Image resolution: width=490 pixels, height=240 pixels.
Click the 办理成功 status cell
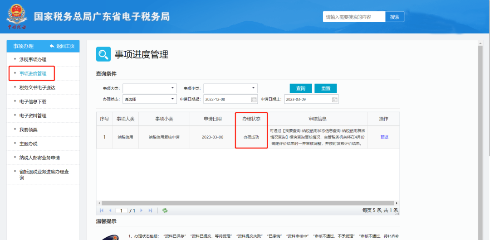coord(251,137)
